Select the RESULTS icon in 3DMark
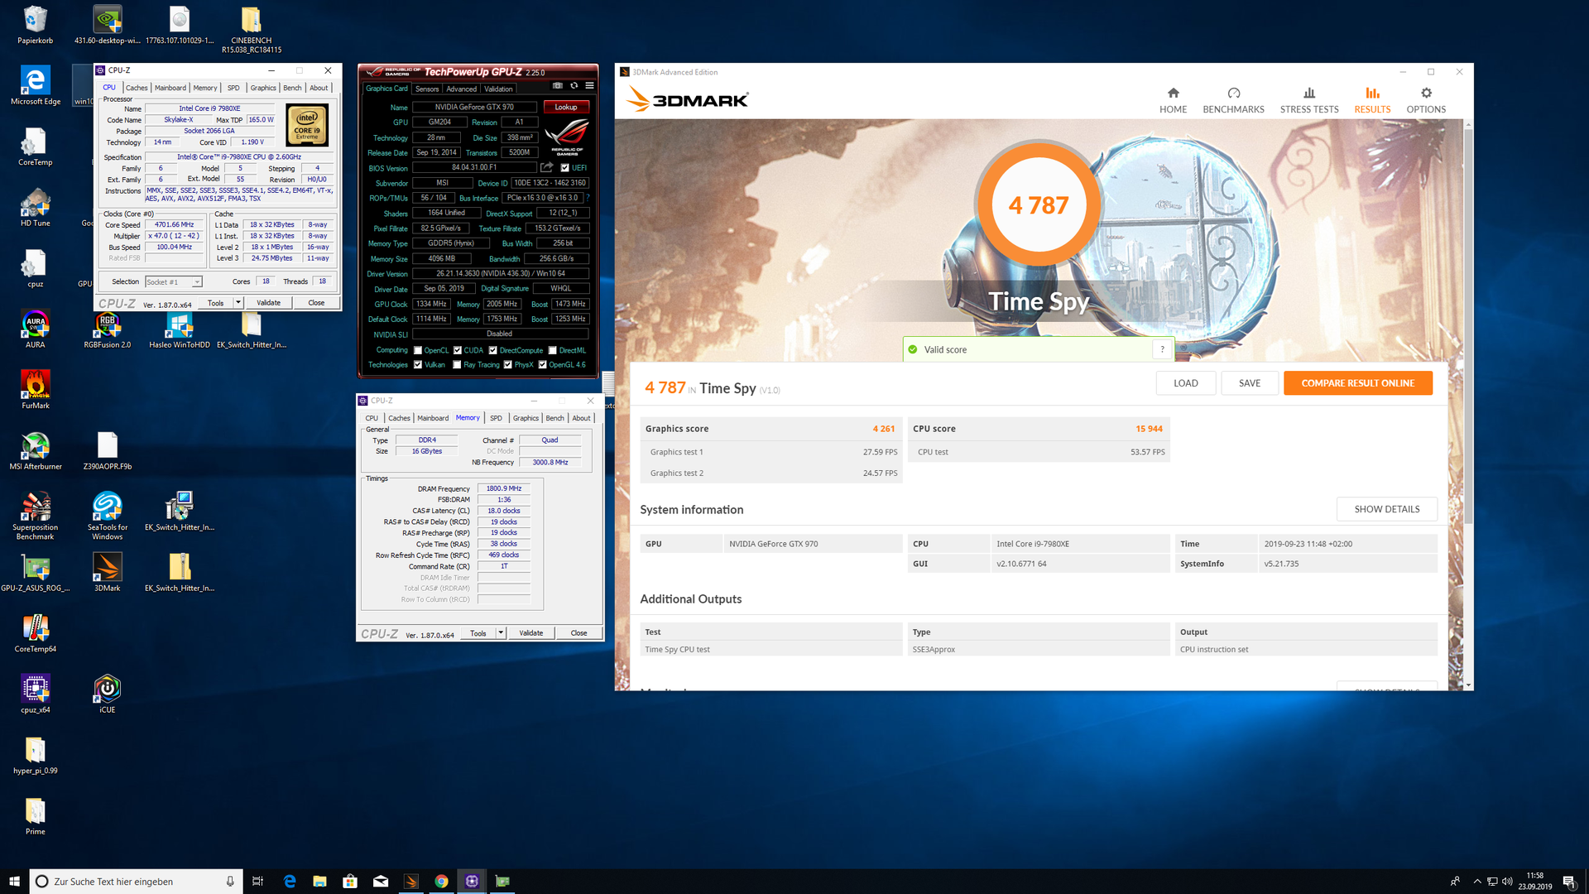Image resolution: width=1589 pixels, height=894 pixels. [1372, 94]
